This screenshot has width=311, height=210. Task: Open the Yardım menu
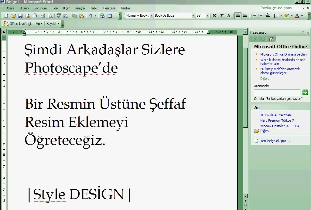point(125,8)
